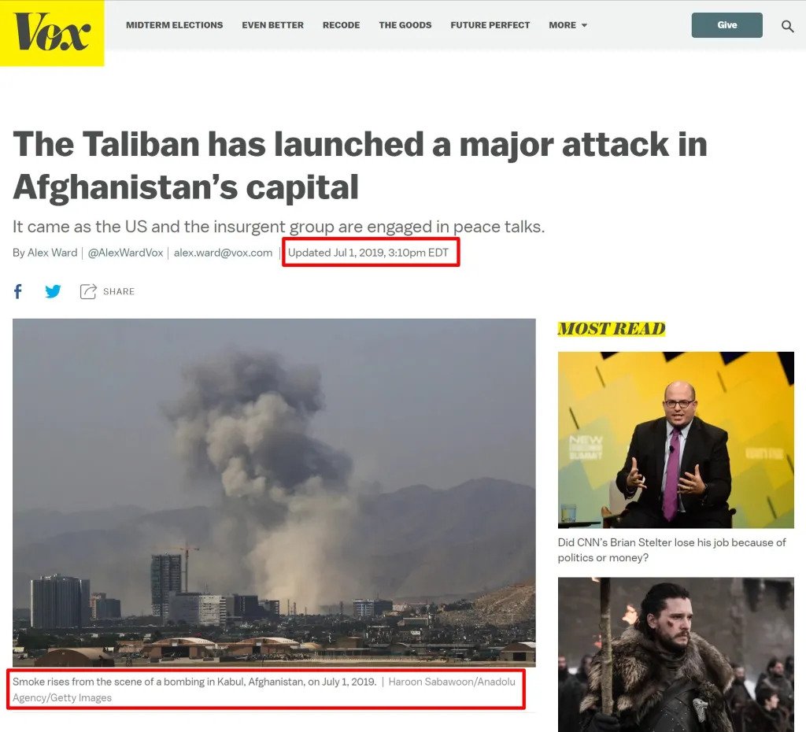Navigate to the Recode section

click(x=342, y=25)
